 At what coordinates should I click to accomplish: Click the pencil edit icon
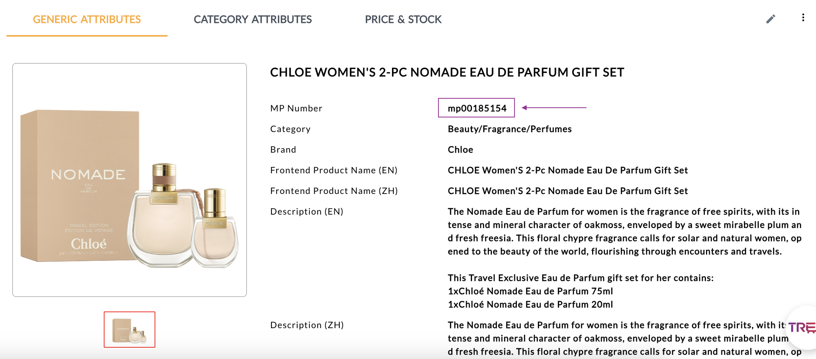[770, 19]
